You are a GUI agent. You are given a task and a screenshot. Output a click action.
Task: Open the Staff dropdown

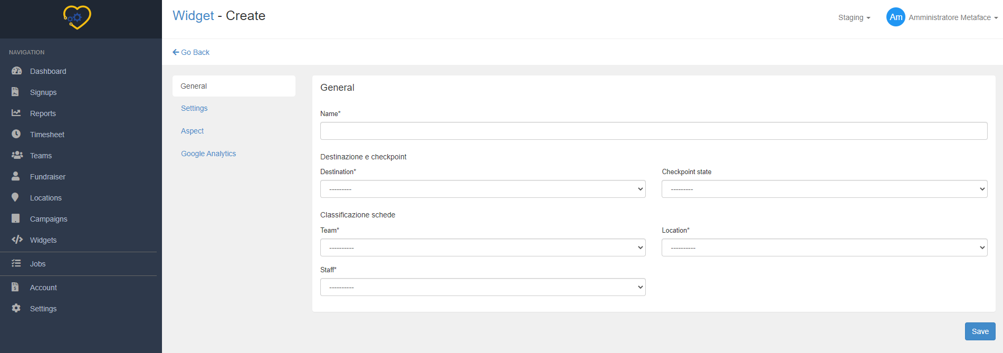[x=482, y=287]
